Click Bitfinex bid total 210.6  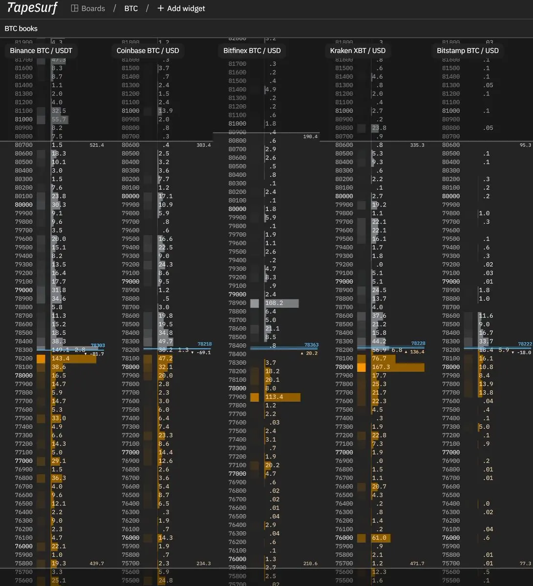(x=310, y=563)
